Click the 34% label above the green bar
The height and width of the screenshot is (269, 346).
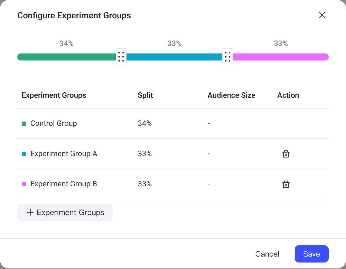coord(66,43)
